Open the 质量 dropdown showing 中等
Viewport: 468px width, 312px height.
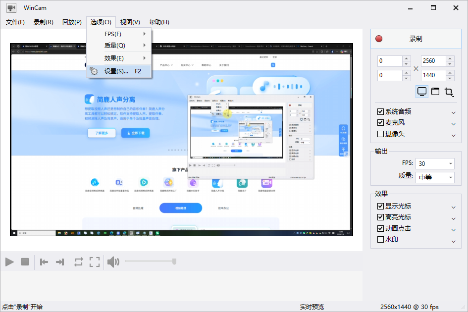(435, 177)
